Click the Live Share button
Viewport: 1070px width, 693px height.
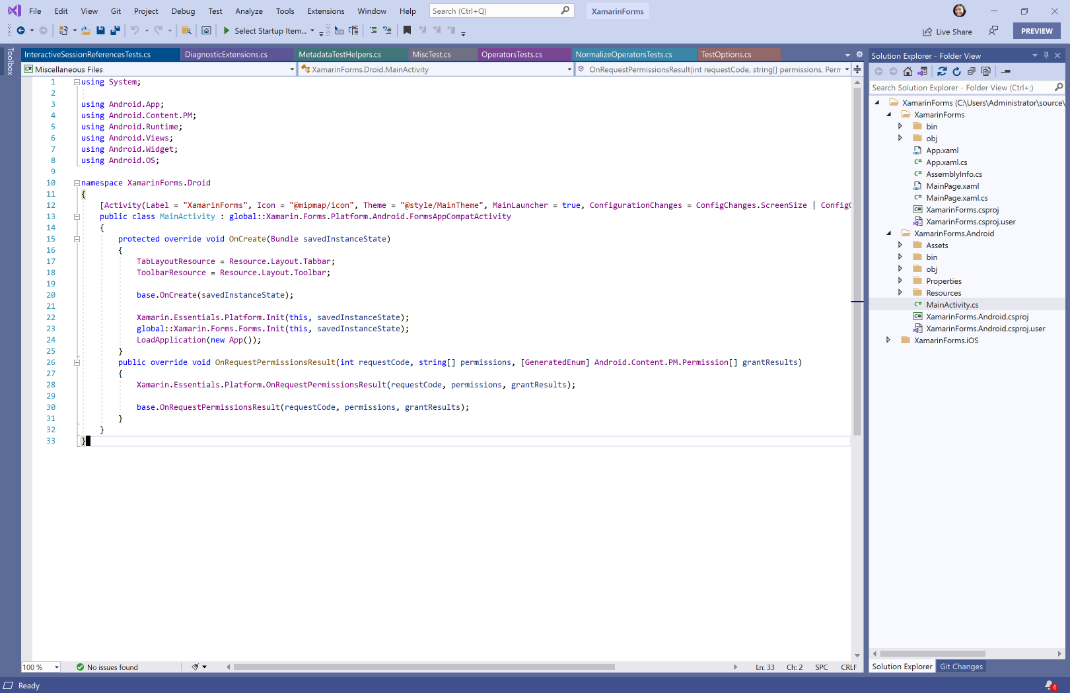[x=948, y=32]
